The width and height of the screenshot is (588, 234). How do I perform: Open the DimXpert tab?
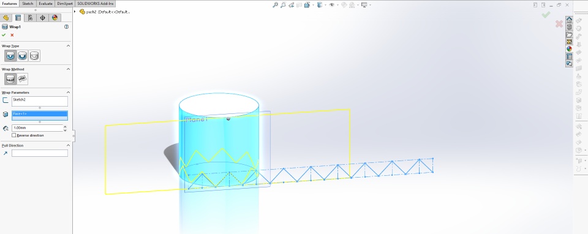[65, 4]
